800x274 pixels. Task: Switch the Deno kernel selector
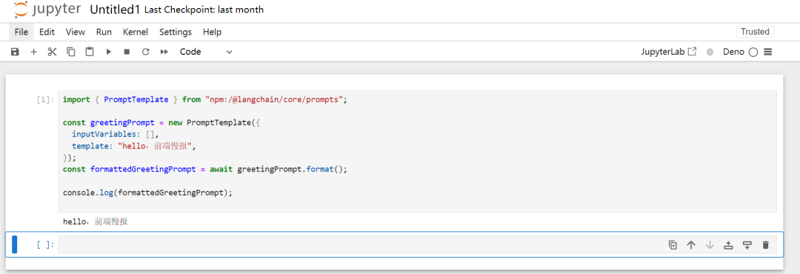tap(733, 52)
